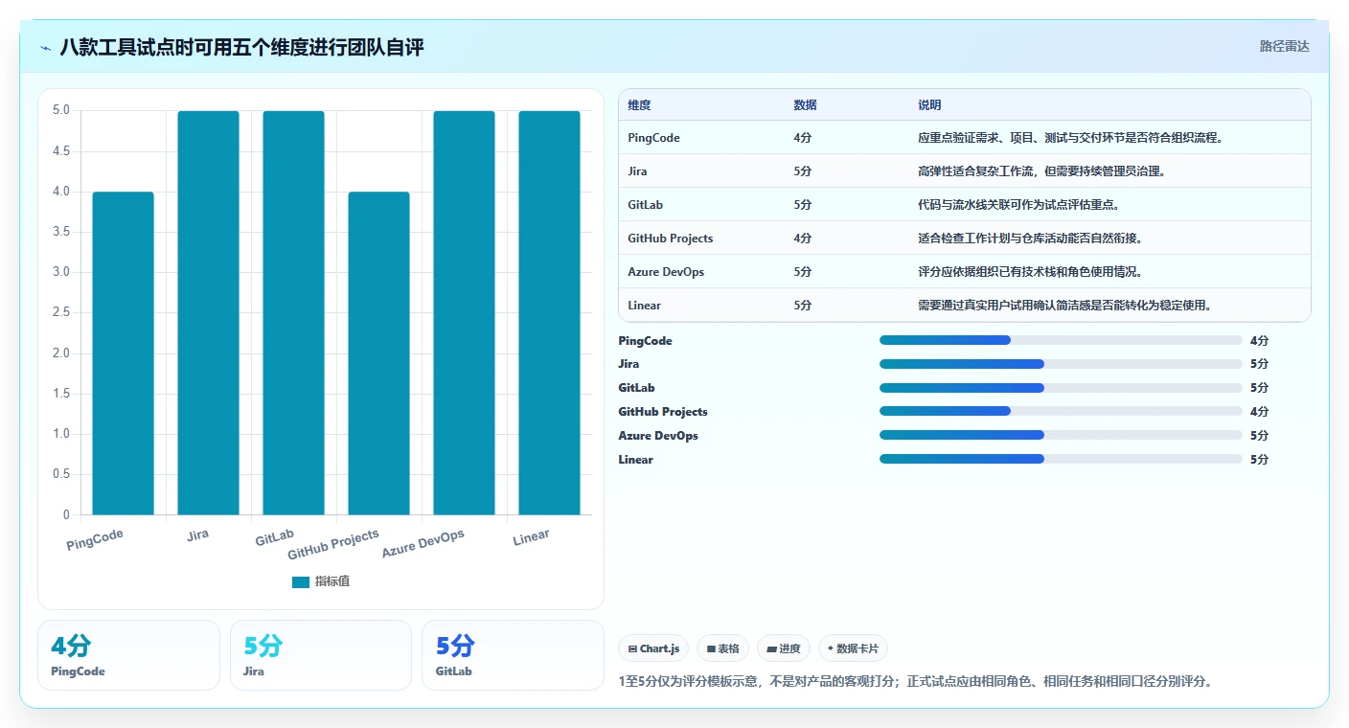1349x728 pixels.
Task: Select the Azure DevOps cell in the table
Action: click(666, 272)
